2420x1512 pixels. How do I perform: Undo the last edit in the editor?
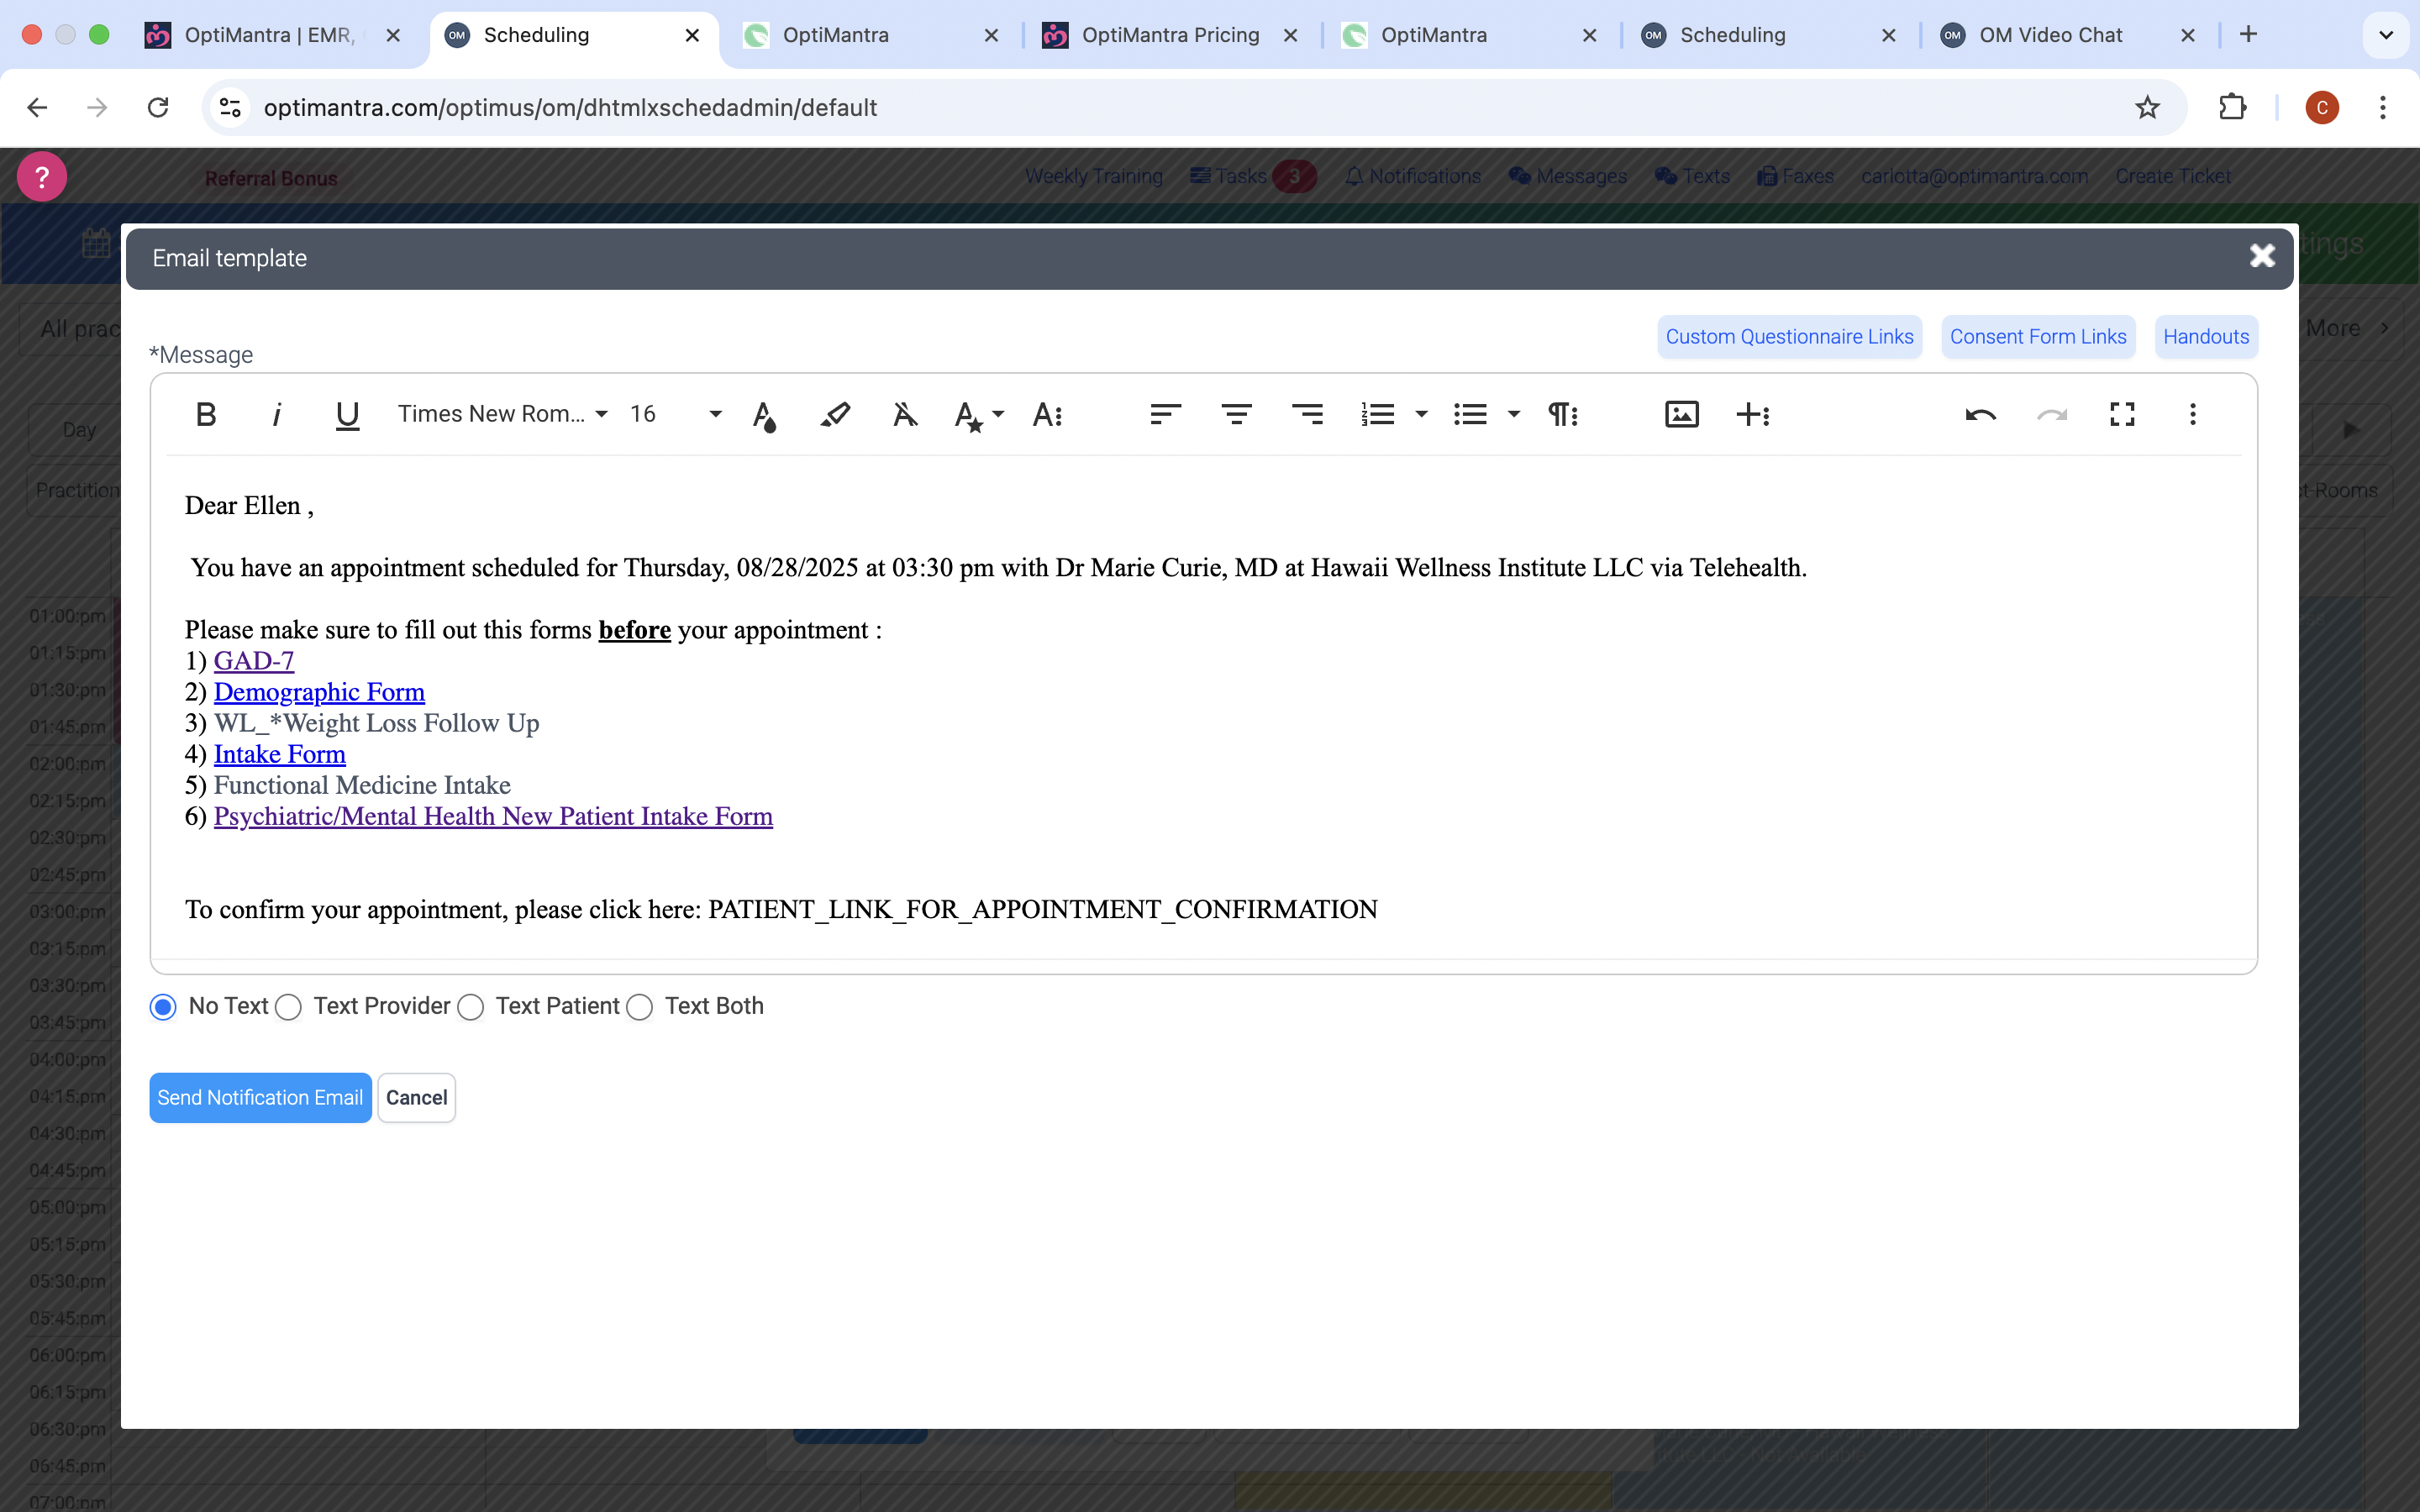(1980, 414)
